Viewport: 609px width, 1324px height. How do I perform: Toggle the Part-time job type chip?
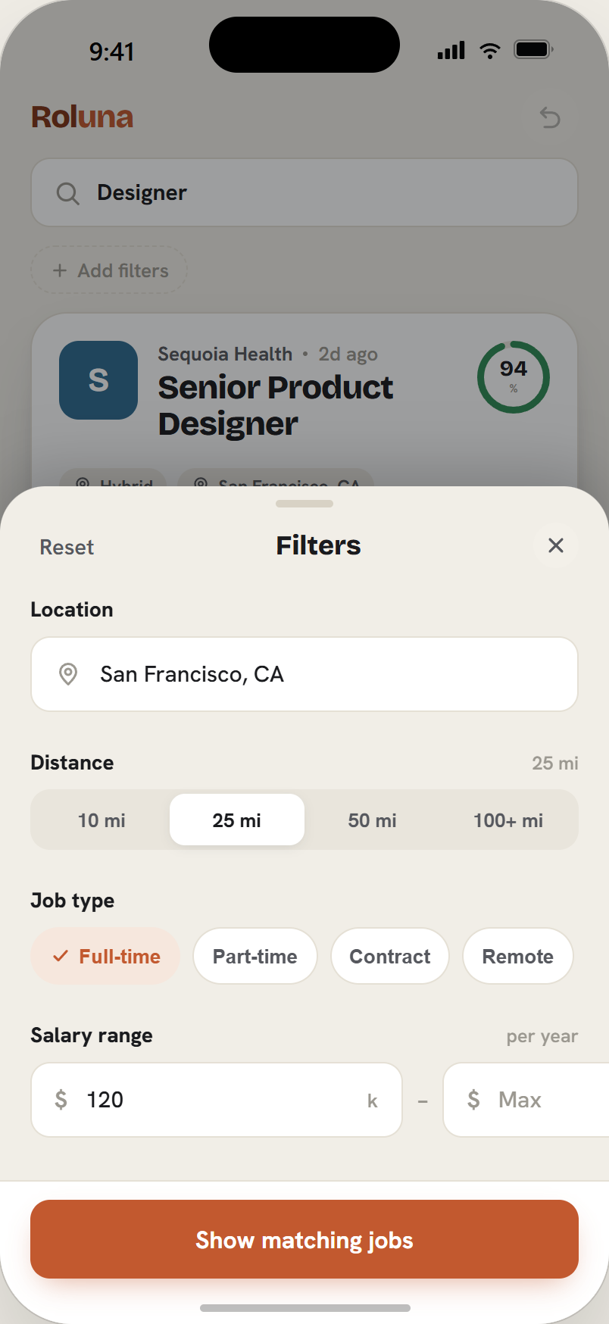[x=255, y=957]
